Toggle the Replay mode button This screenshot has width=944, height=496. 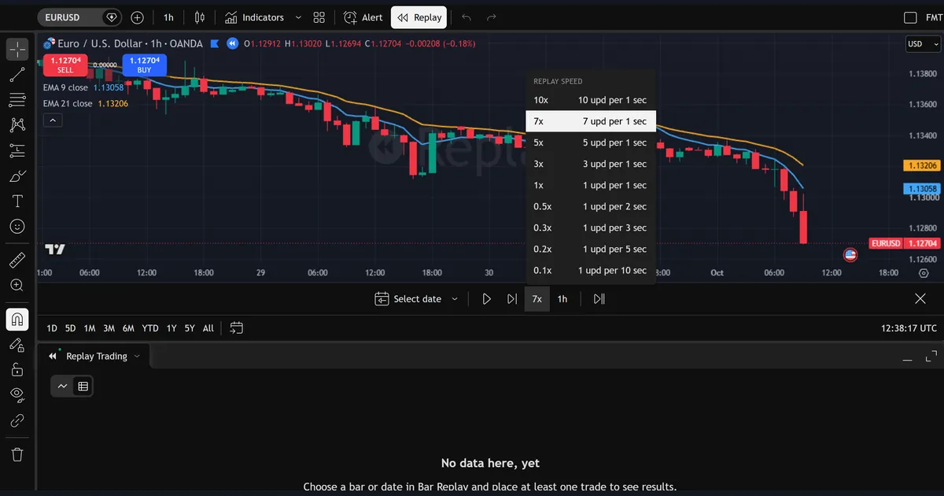tap(419, 17)
